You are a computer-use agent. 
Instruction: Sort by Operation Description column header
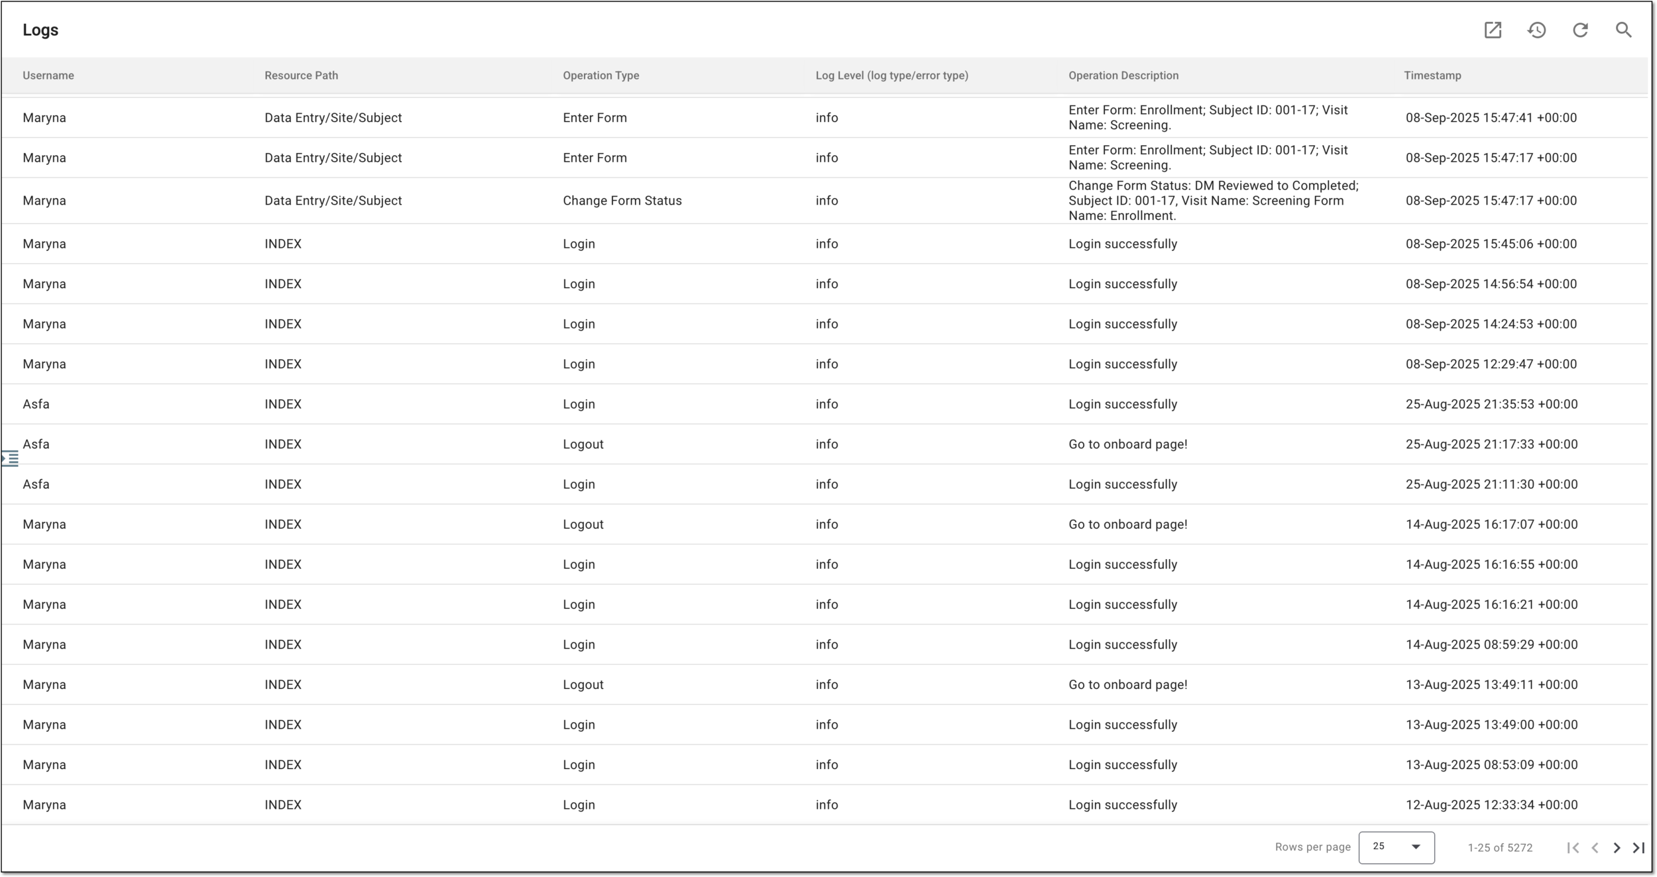click(x=1123, y=76)
